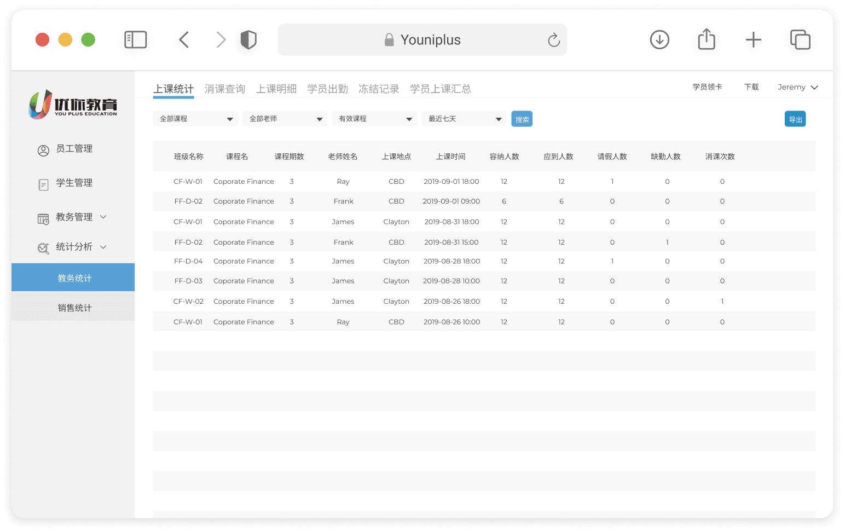
Task: Click the 搜索 search button
Action: coord(522,119)
